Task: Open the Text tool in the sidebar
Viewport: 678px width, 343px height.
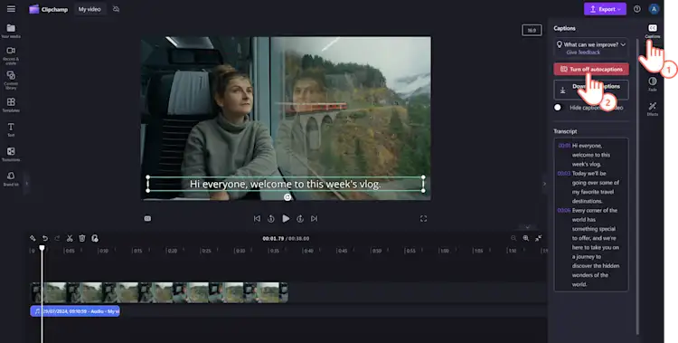Action: point(11,129)
